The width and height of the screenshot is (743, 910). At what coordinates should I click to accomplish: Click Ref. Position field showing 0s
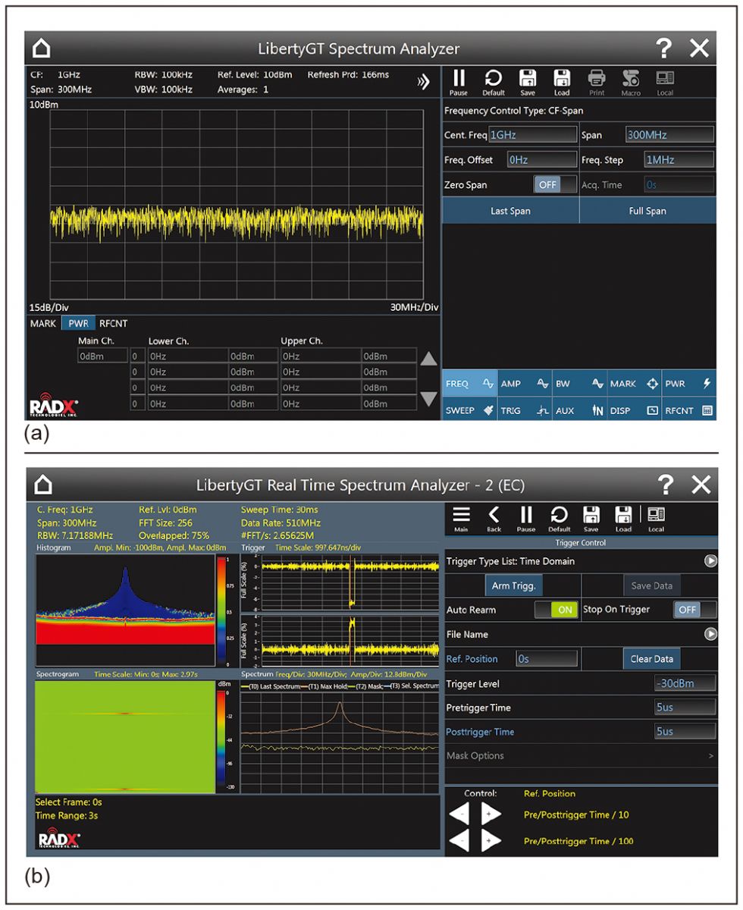coord(547,659)
